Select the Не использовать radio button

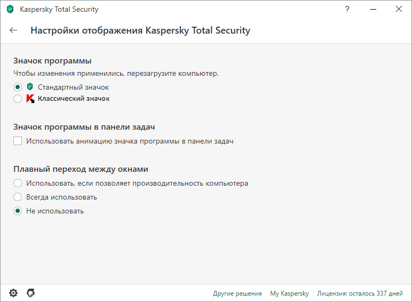[x=18, y=211]
